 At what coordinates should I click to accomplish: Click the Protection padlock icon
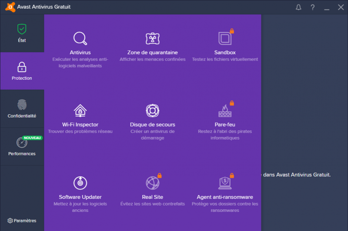click(x=22, y=67)
